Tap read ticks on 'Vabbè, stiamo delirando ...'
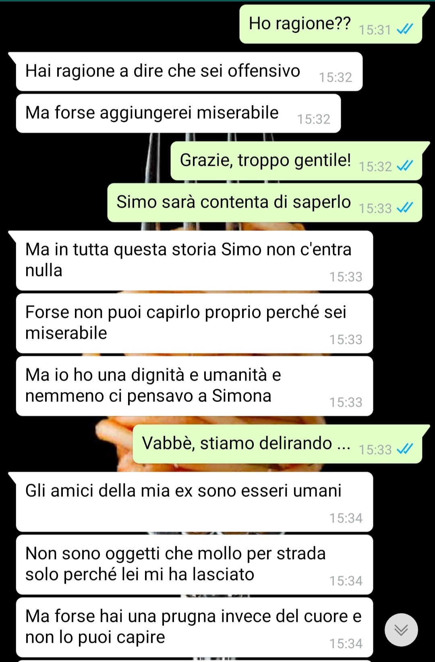435x662 pixels. [x=405, y=449]
